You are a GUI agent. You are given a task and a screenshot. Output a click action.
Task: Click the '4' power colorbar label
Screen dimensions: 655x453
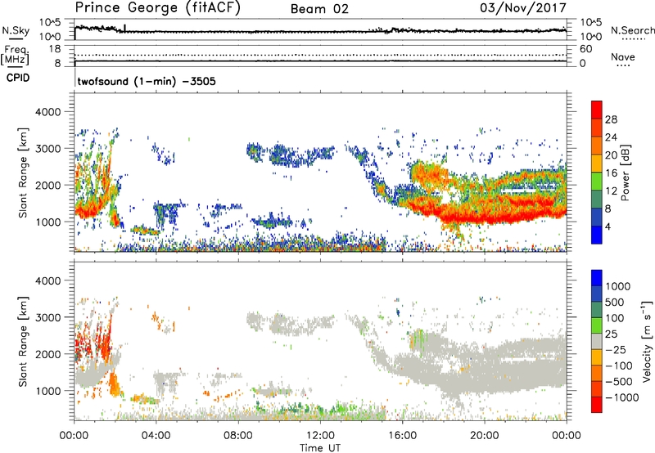point(608,226)
